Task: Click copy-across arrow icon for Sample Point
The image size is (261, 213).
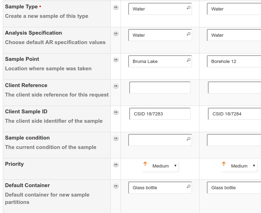Action: pos(116,60)
